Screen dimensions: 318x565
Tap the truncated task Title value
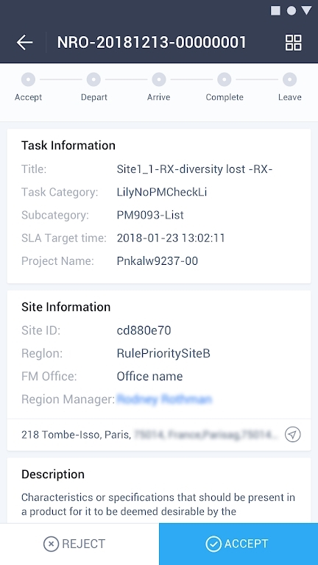pos(194,169)
